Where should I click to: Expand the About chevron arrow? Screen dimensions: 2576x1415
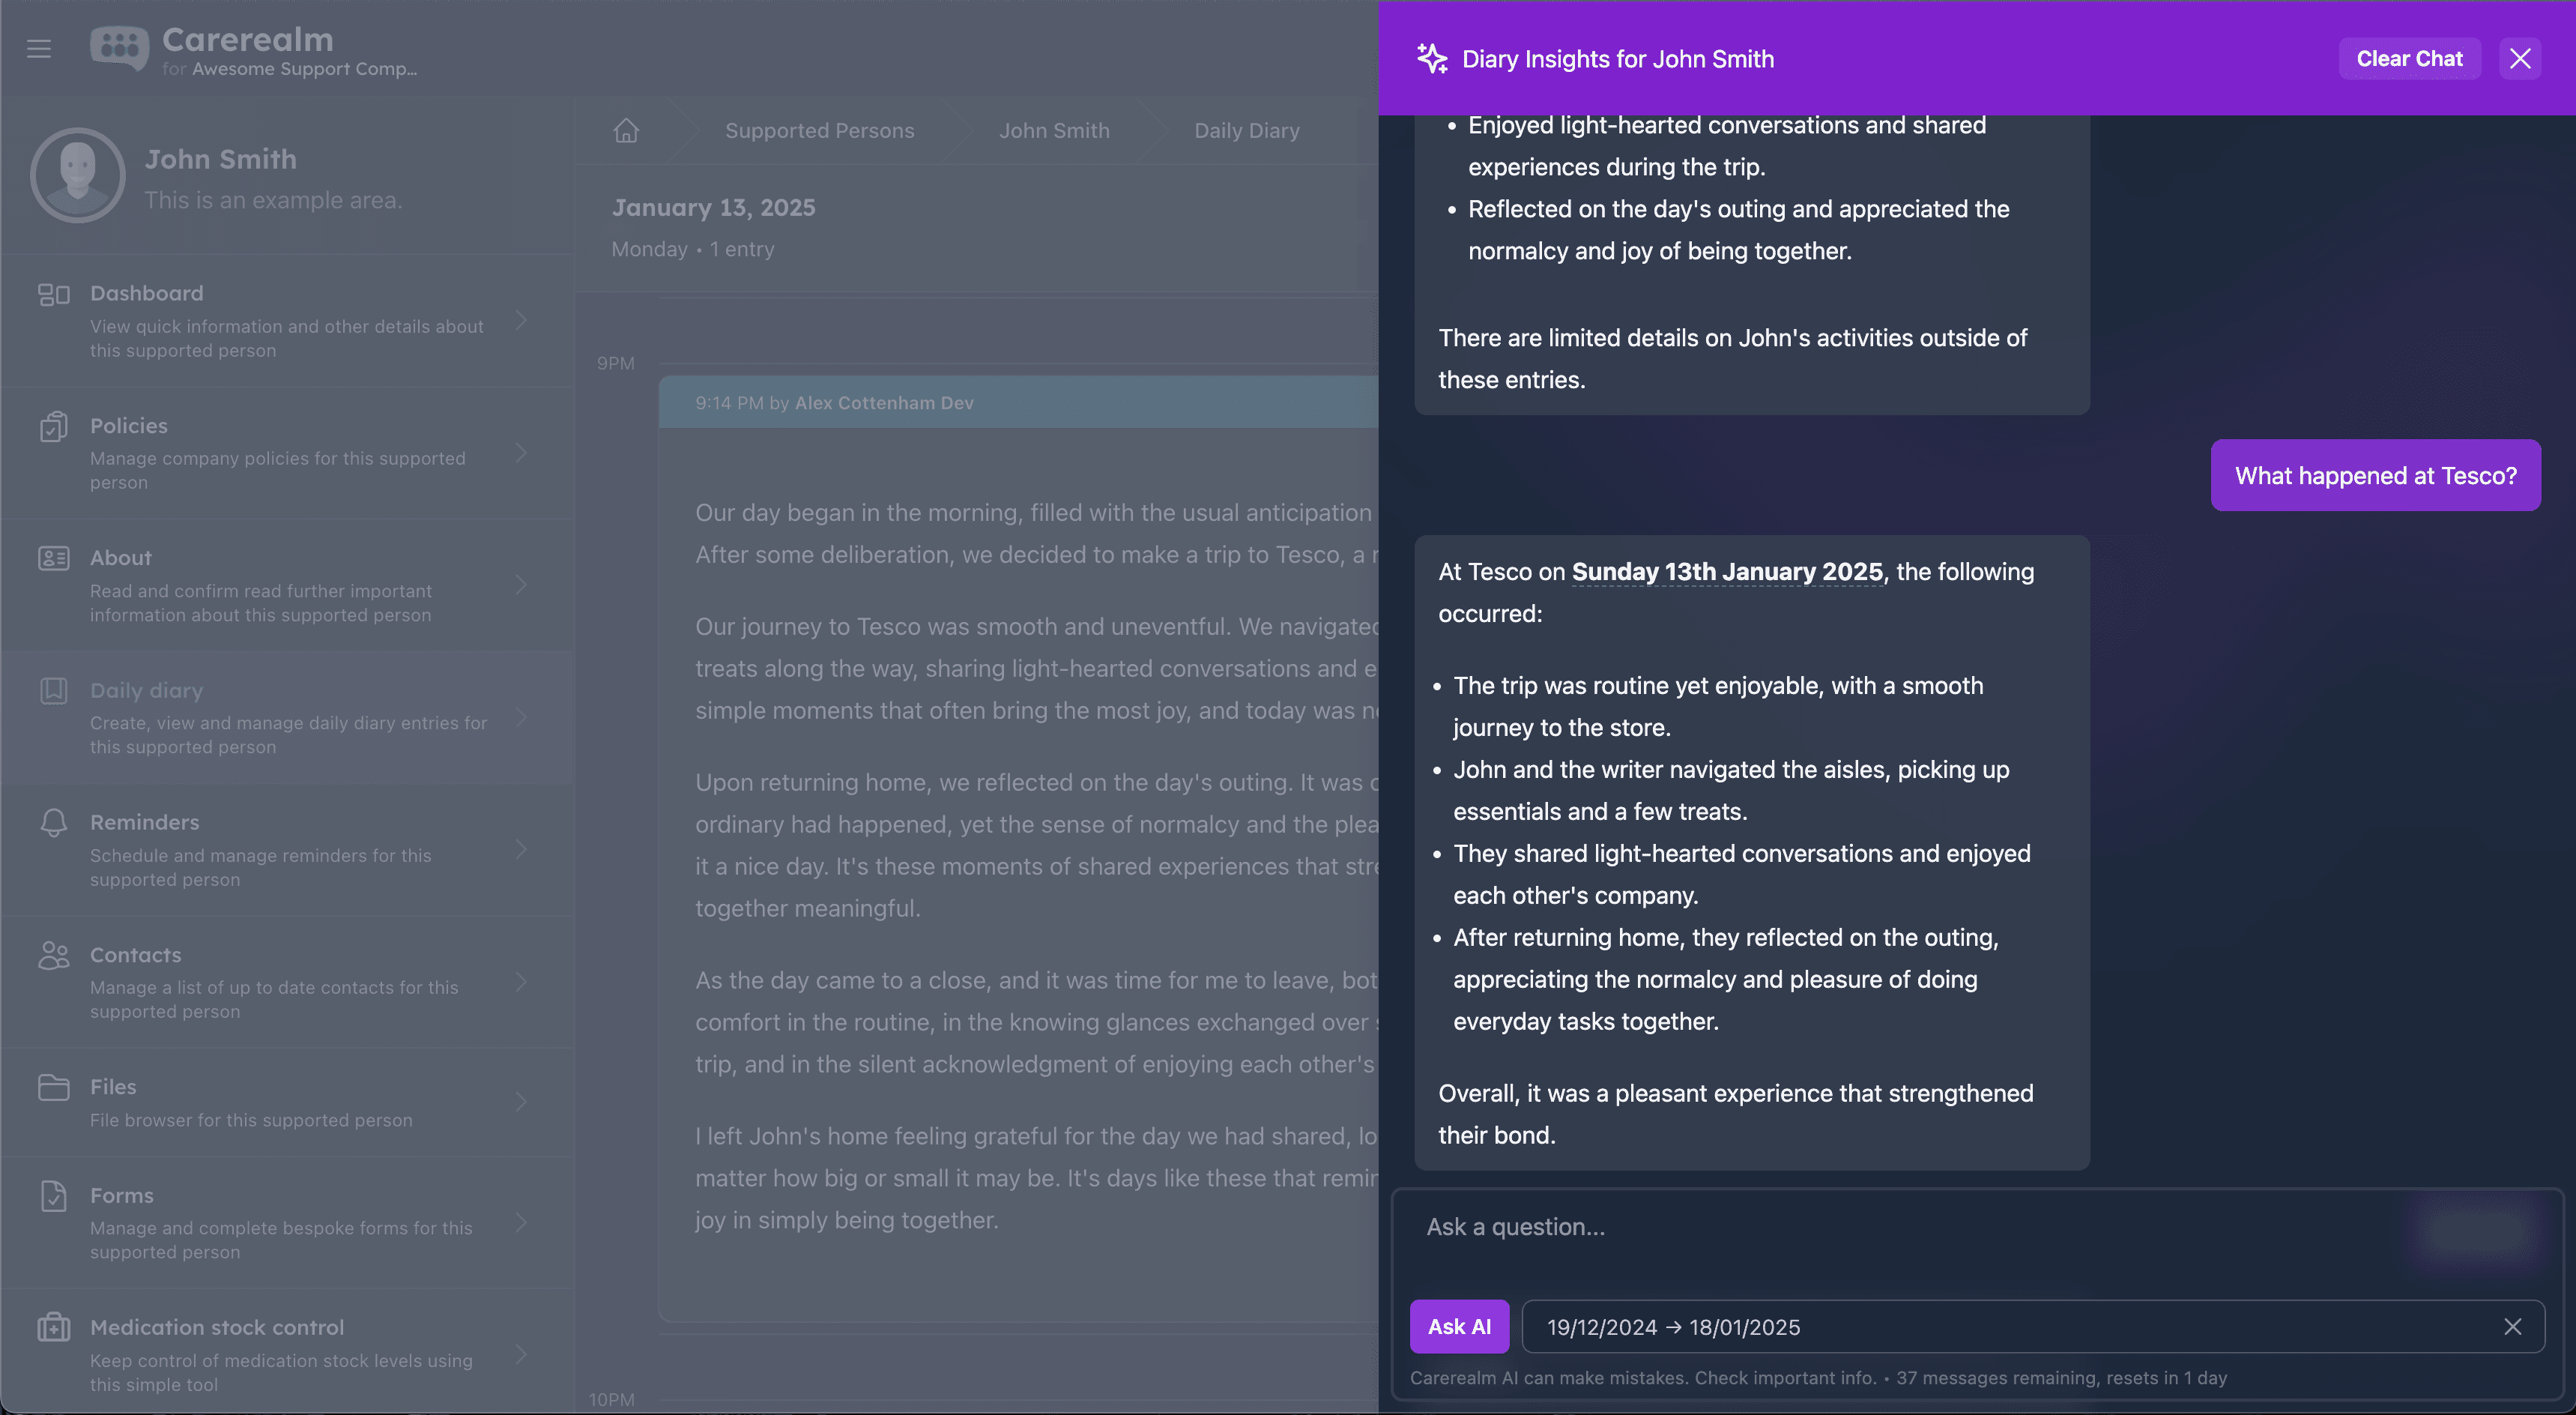click(521, 585)
